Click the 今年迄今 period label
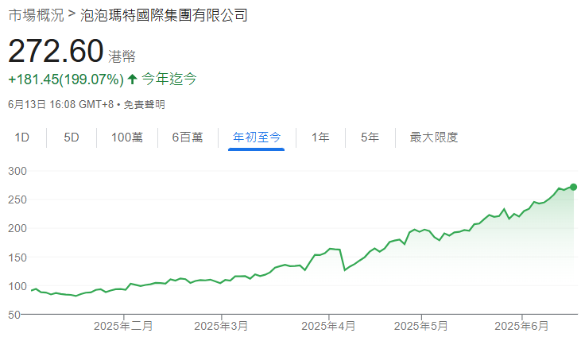 point(169,79)
